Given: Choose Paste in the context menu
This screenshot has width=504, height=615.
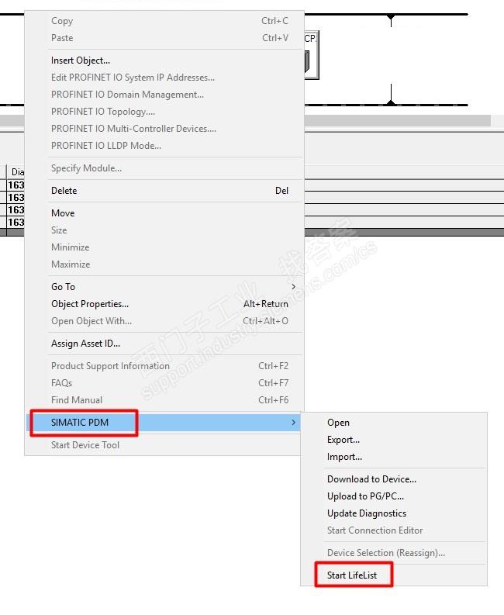Looking at the screenshot, I should pos(164,38).
